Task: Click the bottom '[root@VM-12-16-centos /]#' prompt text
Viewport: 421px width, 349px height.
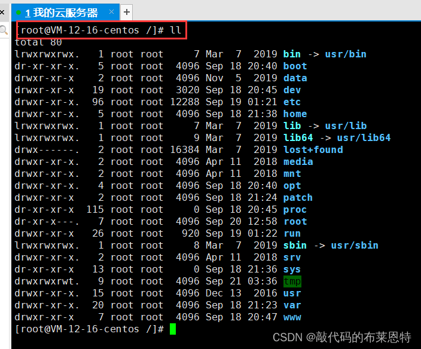Action: click(x=89, y=329)
